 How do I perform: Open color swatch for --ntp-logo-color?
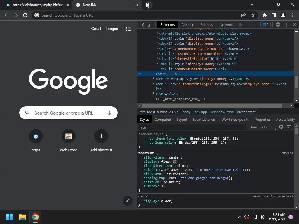(180, 143)
